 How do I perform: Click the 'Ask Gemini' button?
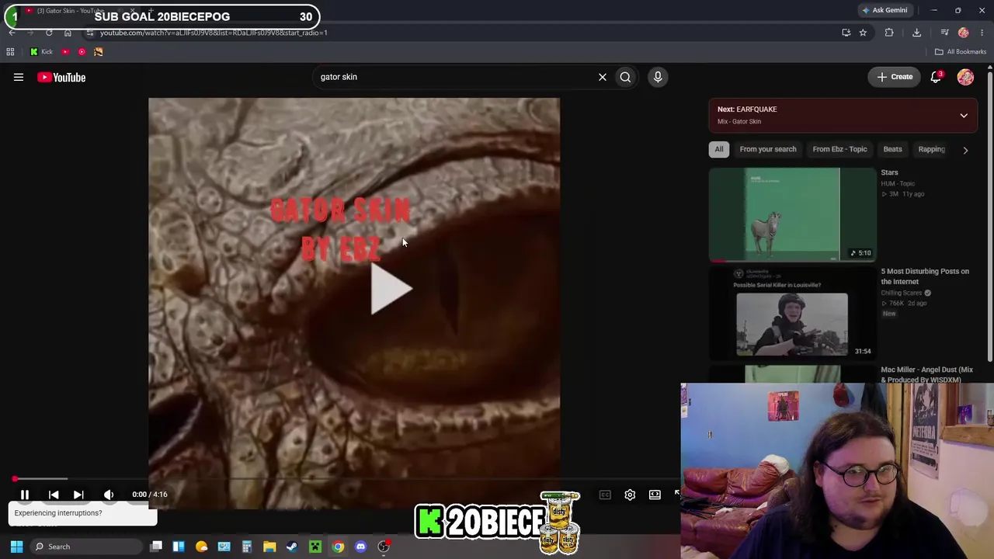[885, 10]
